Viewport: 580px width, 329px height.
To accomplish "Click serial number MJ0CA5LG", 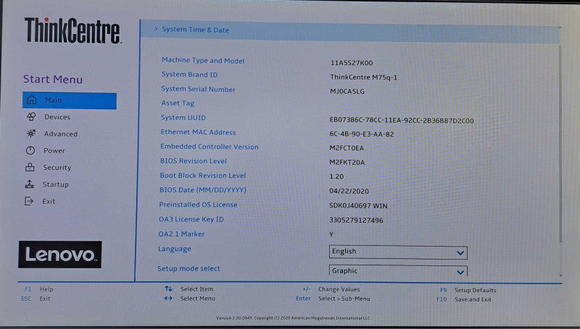I will [347, 91].
